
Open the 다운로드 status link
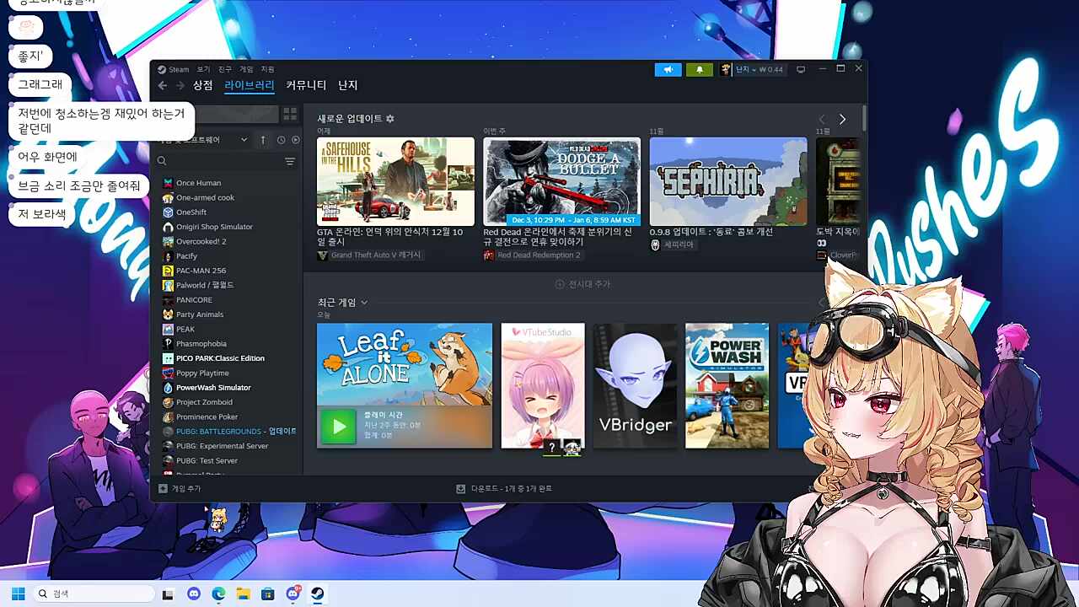coord(504,489)
